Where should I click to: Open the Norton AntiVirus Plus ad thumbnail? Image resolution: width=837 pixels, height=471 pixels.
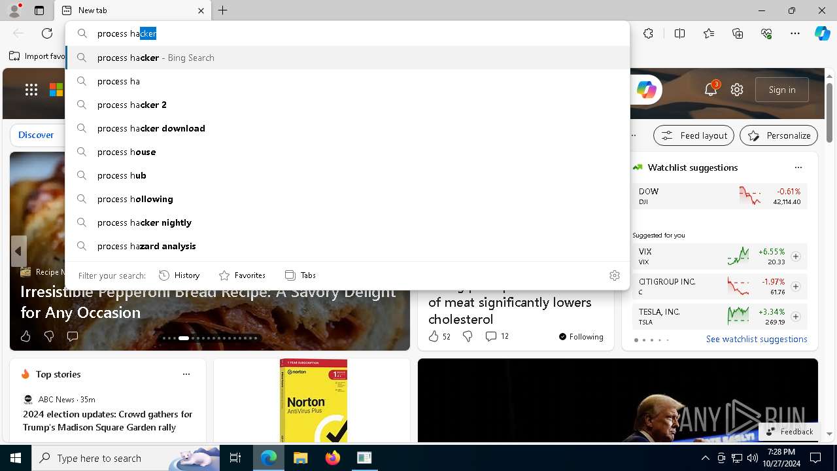313,400
